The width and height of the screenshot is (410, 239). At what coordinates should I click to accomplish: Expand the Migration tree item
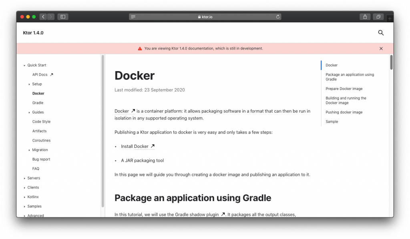(x=29, y=150)
